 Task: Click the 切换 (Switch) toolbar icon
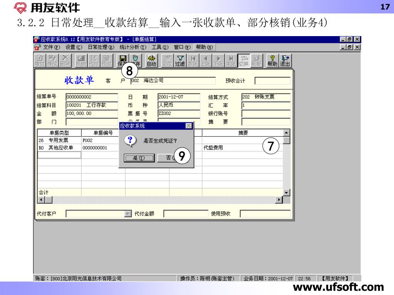(x=244, y=61)
